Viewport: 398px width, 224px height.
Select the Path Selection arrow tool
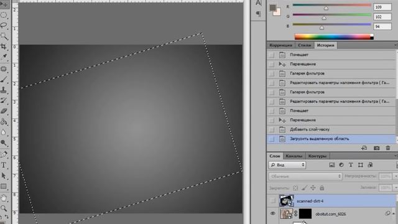(x=4, y=175)
